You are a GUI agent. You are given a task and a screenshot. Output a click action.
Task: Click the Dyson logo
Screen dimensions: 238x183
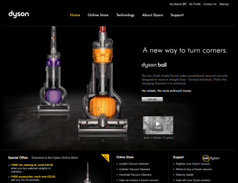coord(19,14)
